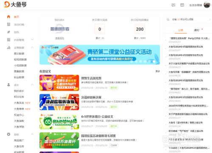The image size is (212, 153).
Task: Collapse the 运营数据 menu chevron
Action: tap(32, 47)
